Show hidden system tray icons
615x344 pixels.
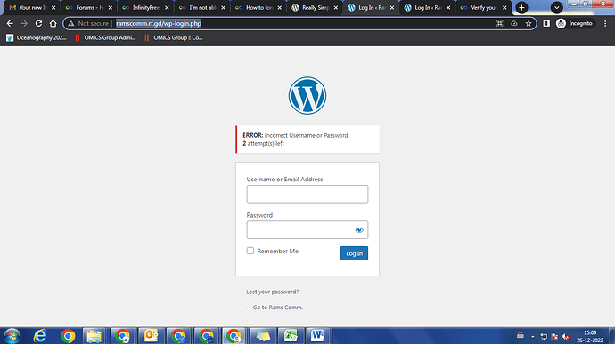pos(533,336)
